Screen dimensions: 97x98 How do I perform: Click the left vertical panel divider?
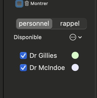4,49
